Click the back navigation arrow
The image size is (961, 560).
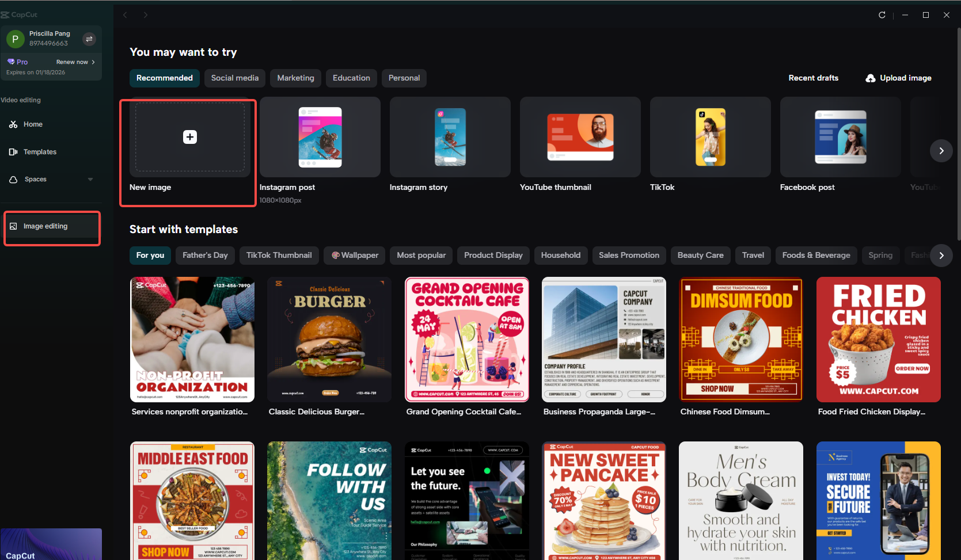click(125, 15)
